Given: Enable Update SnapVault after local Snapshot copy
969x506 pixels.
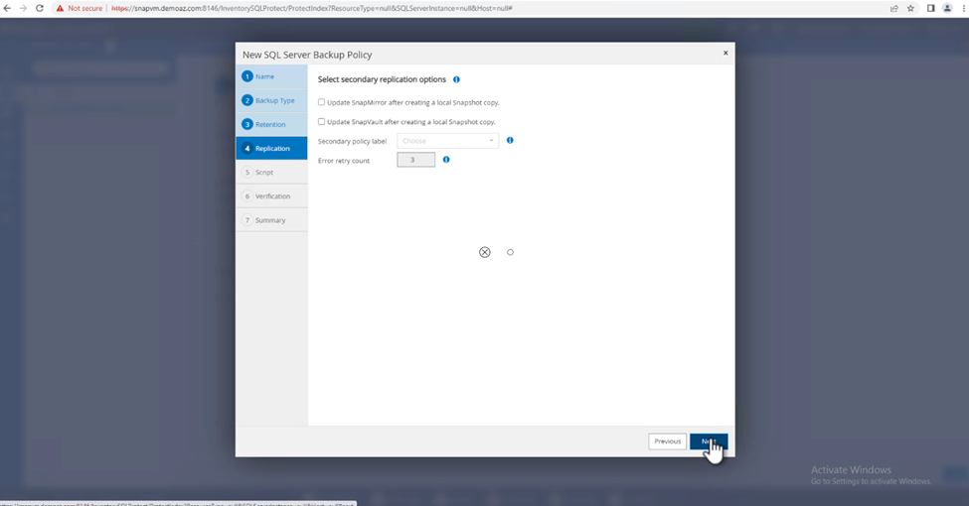Looking at the screenshot, I should [x=321, y=122].
